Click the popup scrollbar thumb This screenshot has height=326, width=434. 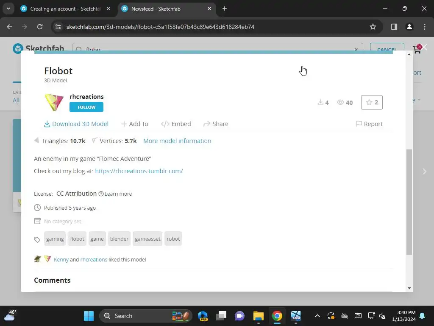click(x=409, y=202)
